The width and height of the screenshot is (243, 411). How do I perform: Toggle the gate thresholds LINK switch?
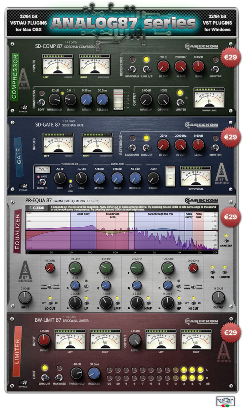point(71,186)
